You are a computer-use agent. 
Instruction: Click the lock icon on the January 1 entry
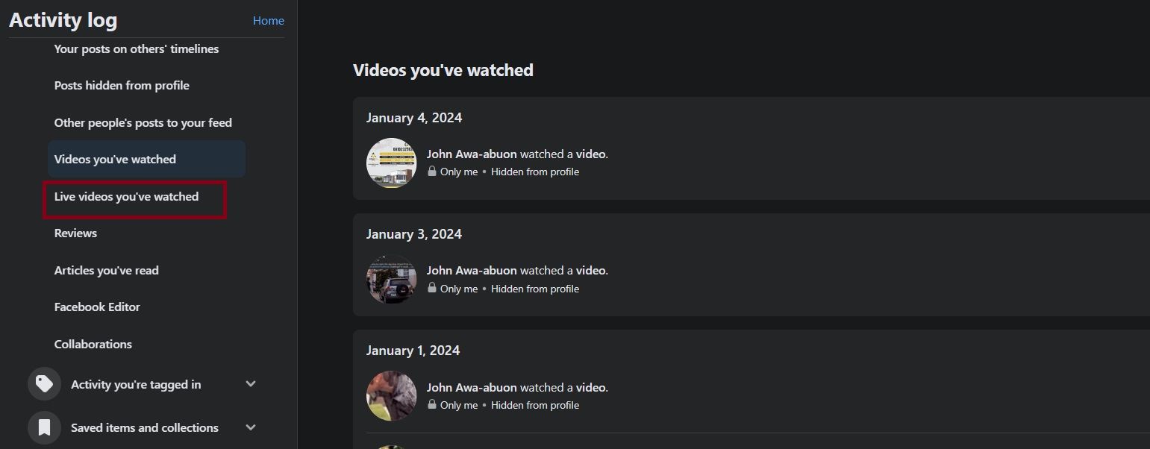coord(432,404)
